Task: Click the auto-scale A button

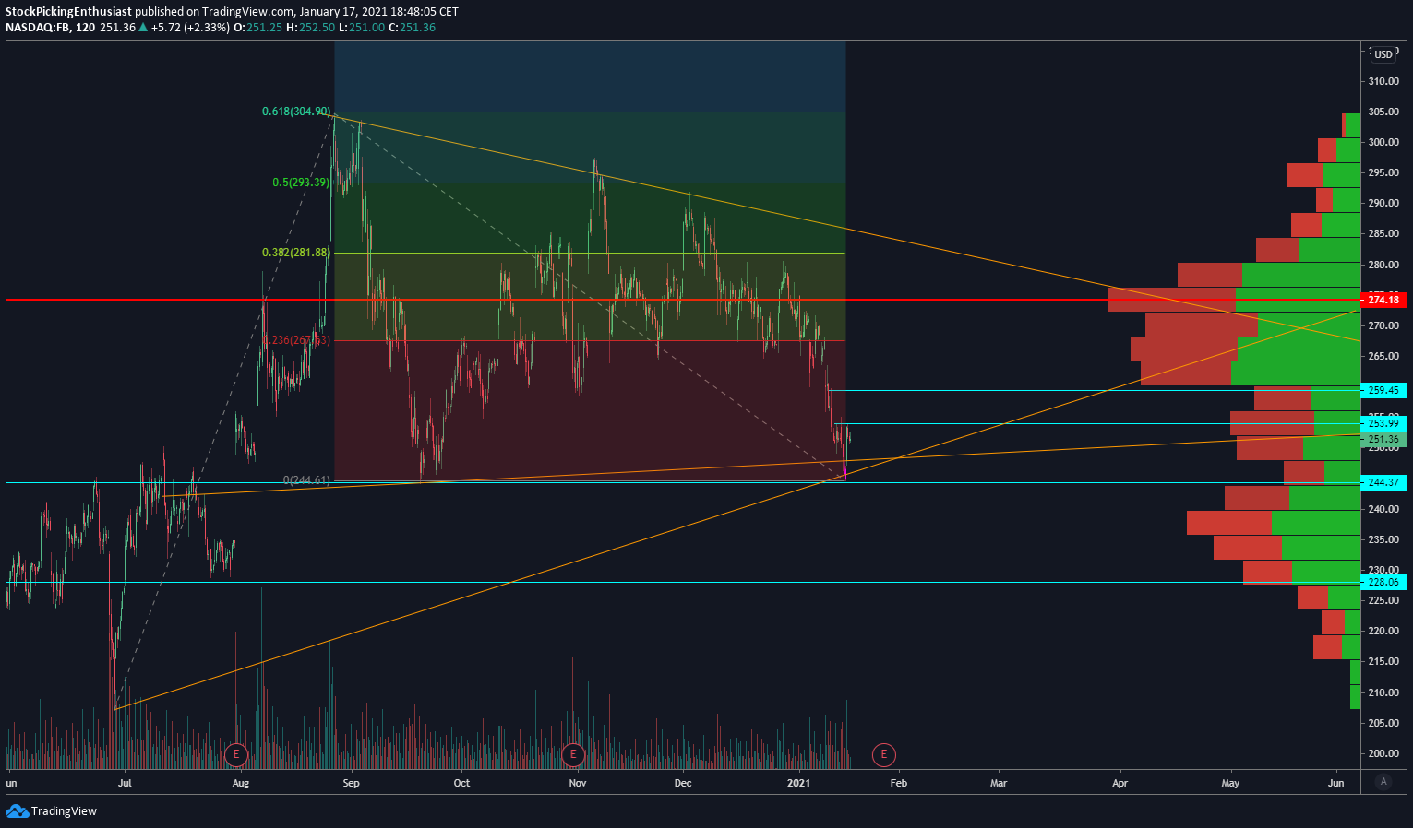Action: (x=1383, y=782)
